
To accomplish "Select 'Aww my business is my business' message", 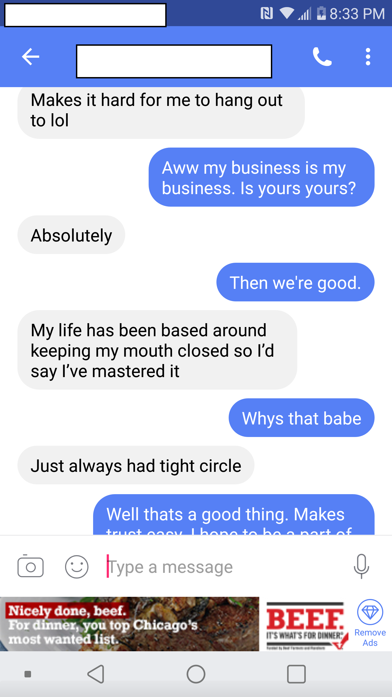I will [x=262, y=177].
